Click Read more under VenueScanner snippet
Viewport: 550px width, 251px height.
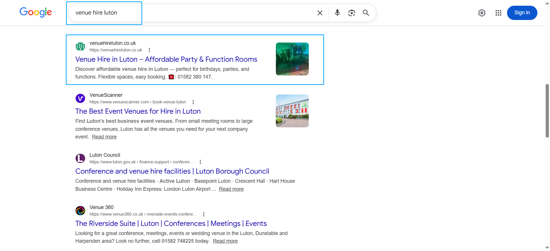coord(104,137)
